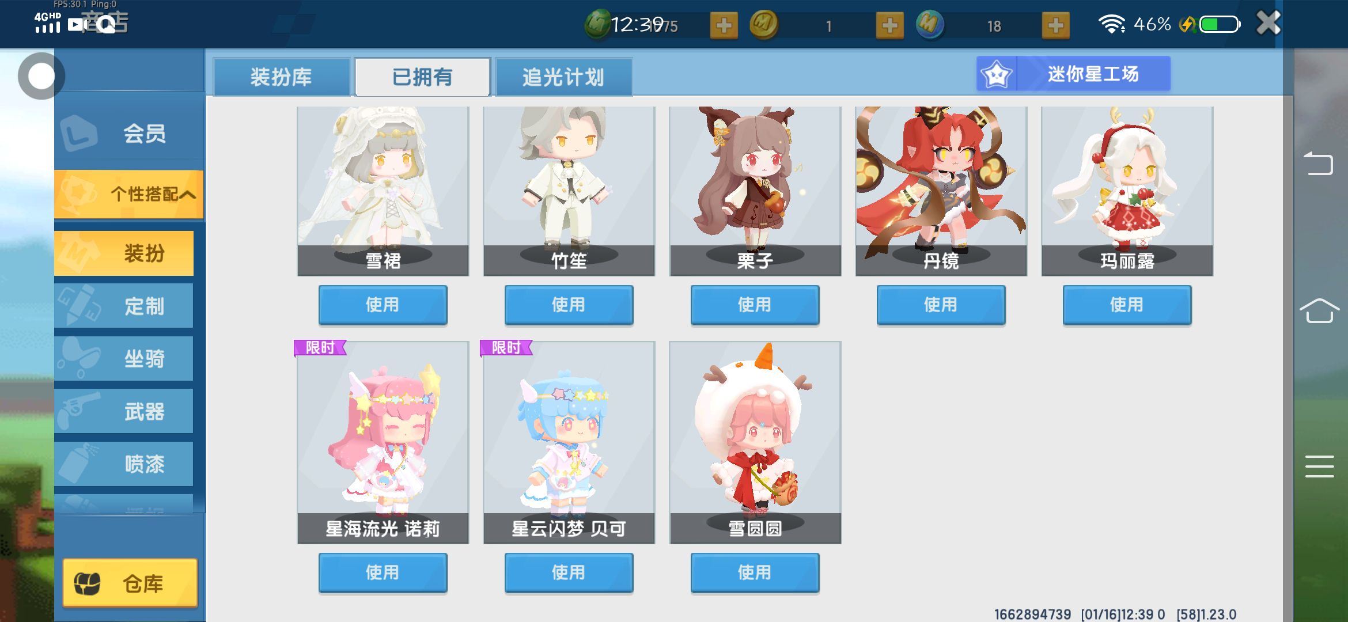1348x622 pixels.
Task: Tap the Android home navigation icon
Action: (x=1319, y=311)
